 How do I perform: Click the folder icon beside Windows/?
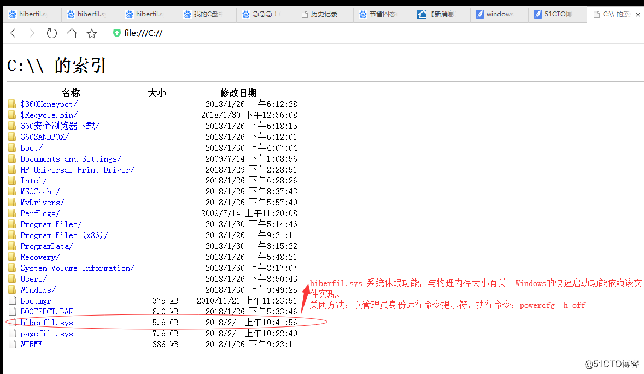pos(13,289)
